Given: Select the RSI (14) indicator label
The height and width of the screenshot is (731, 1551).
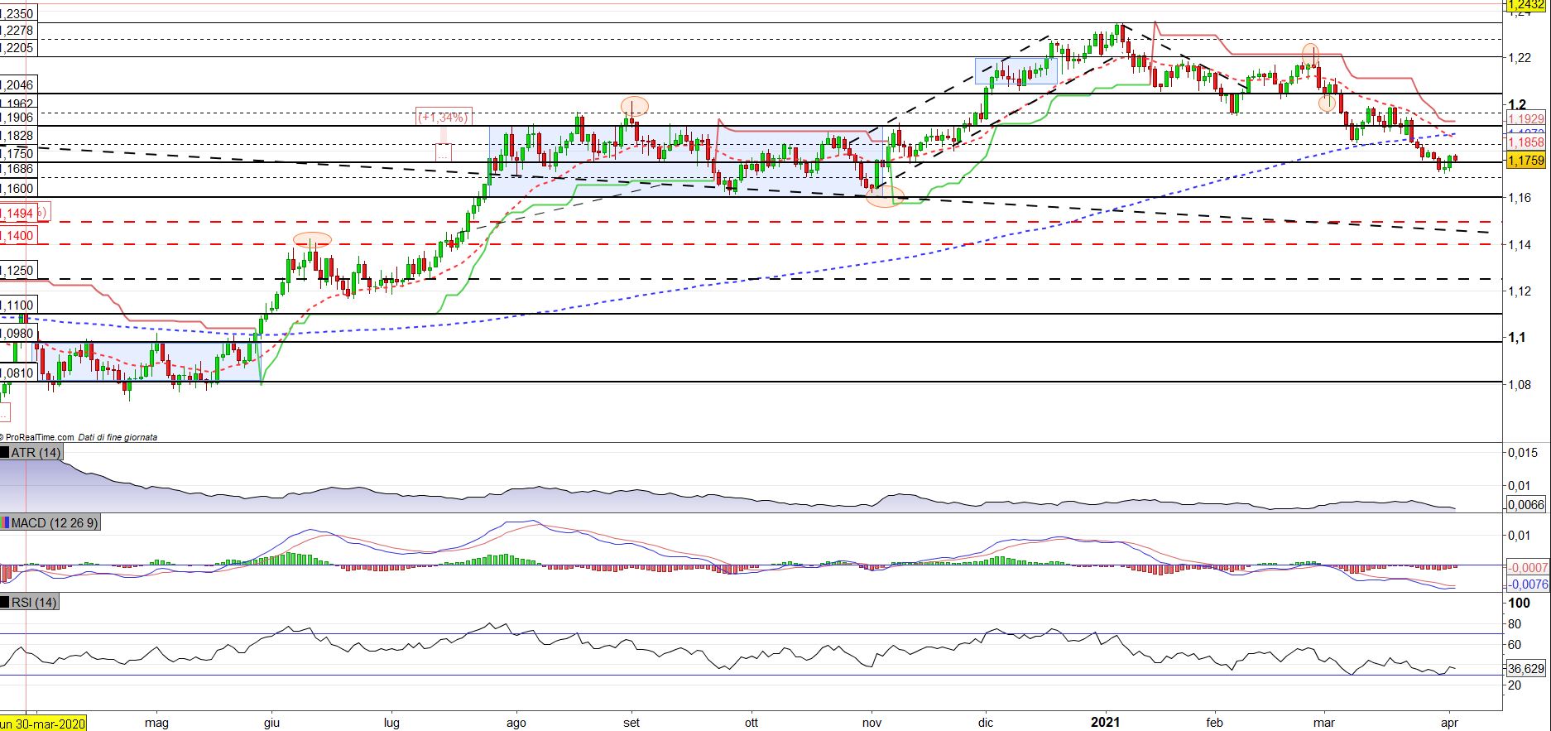Looking at the screenshot, I should click(x=34, y=602).
